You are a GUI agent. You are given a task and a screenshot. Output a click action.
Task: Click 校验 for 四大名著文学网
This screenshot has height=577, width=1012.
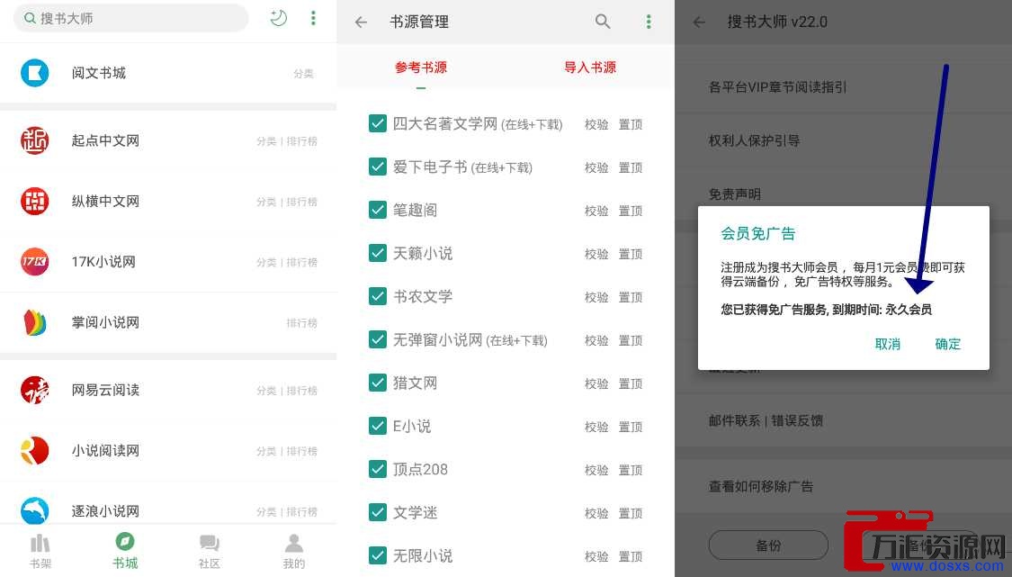pos(596,124)
